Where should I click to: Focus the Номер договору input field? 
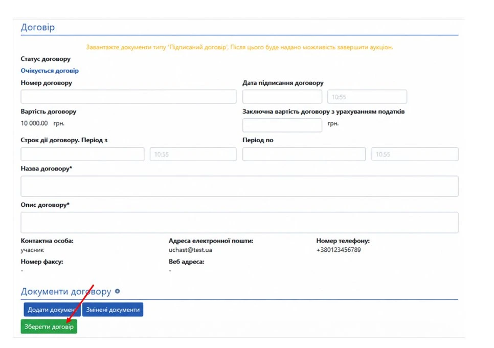pos(128,97)
